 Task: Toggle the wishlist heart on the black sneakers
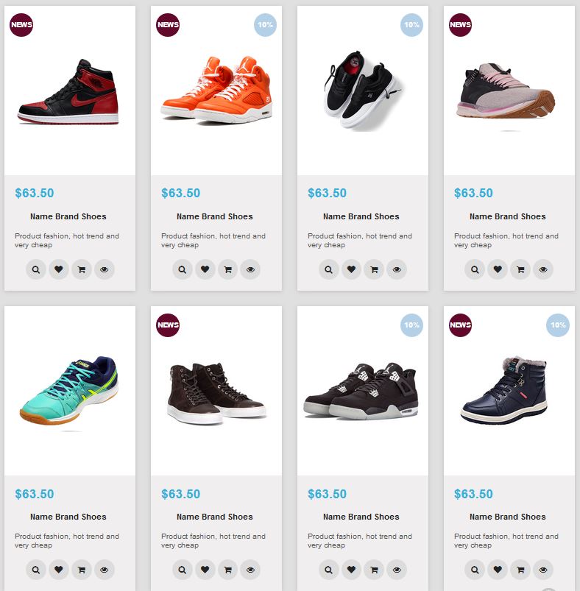click(351, 269)
